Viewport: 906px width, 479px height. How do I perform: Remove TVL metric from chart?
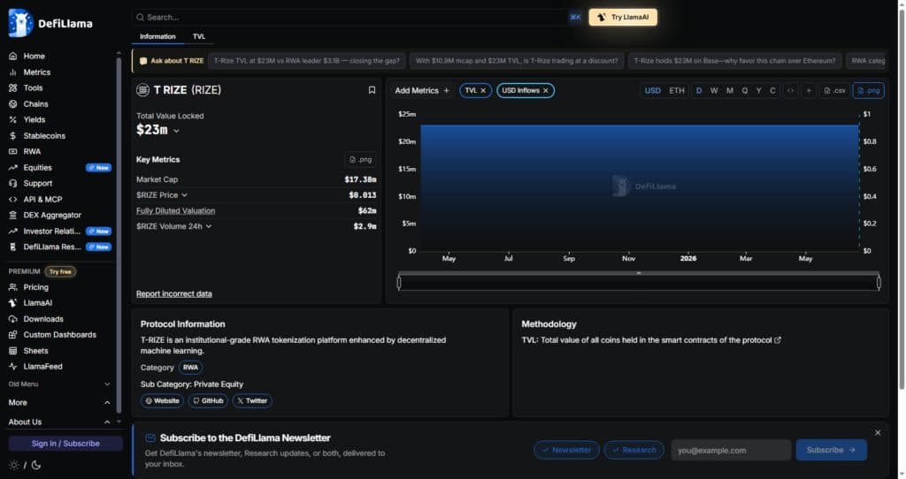tap(483, 91)
